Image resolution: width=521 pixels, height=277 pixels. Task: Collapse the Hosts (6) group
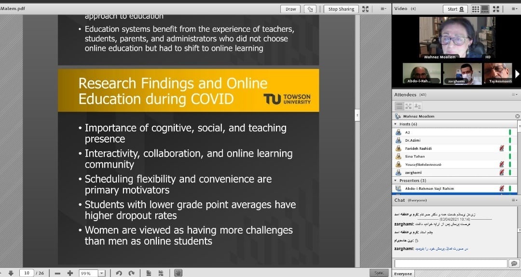point(396,124)
